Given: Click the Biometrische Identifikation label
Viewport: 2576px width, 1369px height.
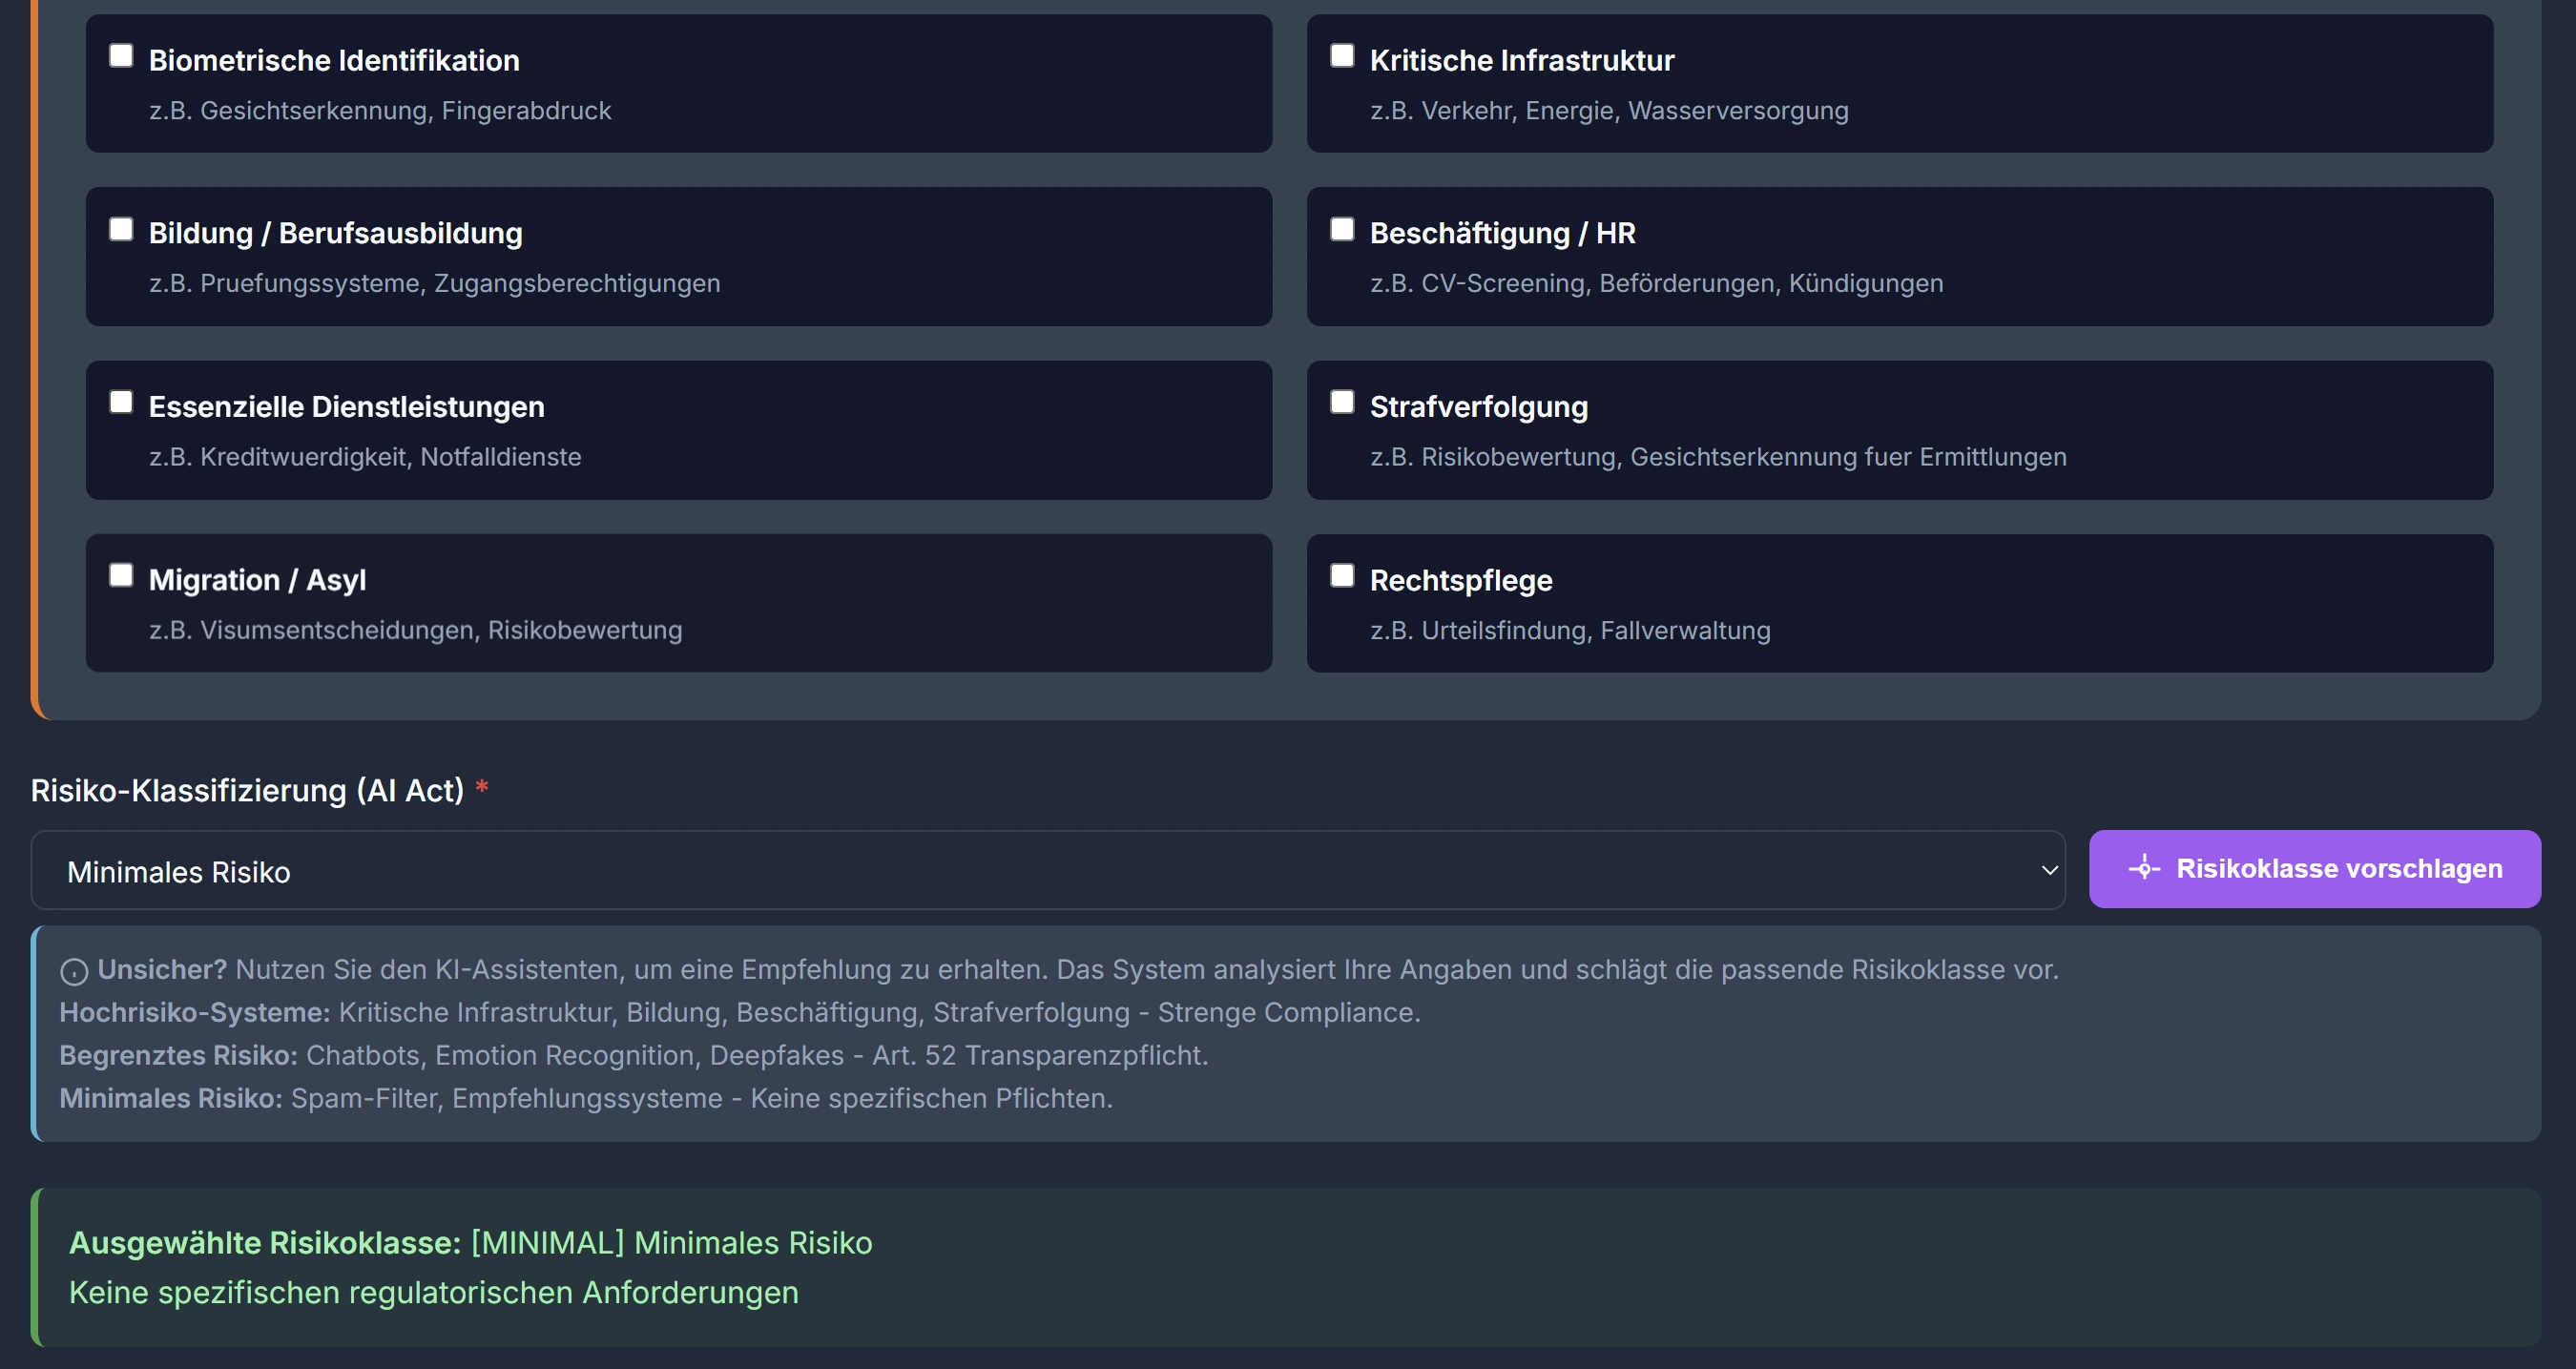Looking at the screenshot, I should click(x=334, y=61).
